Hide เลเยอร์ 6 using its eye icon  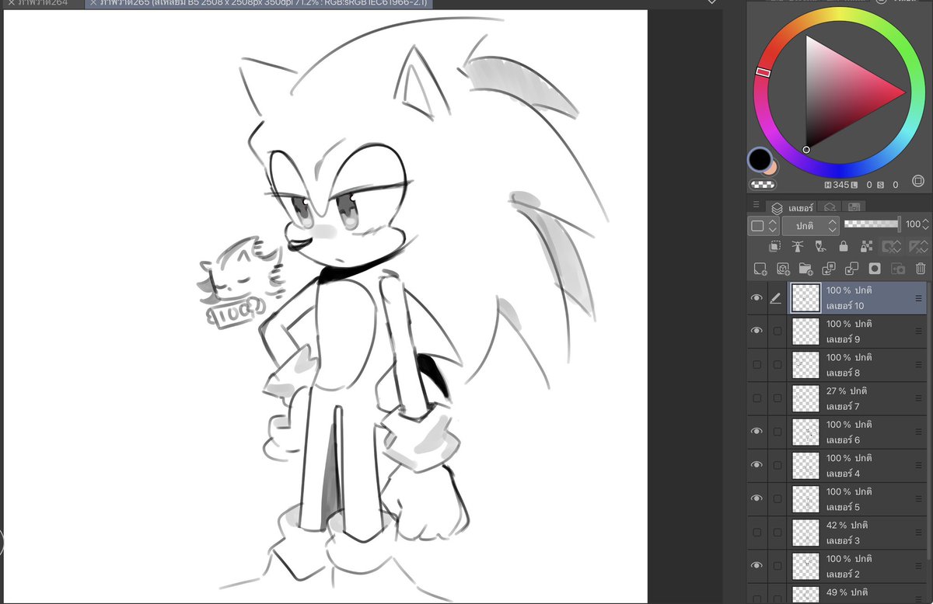tap(757, 432)
